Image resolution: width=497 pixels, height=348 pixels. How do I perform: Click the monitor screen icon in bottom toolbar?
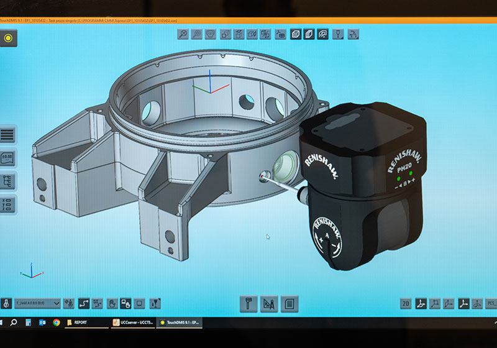click(x=139, y=304)
